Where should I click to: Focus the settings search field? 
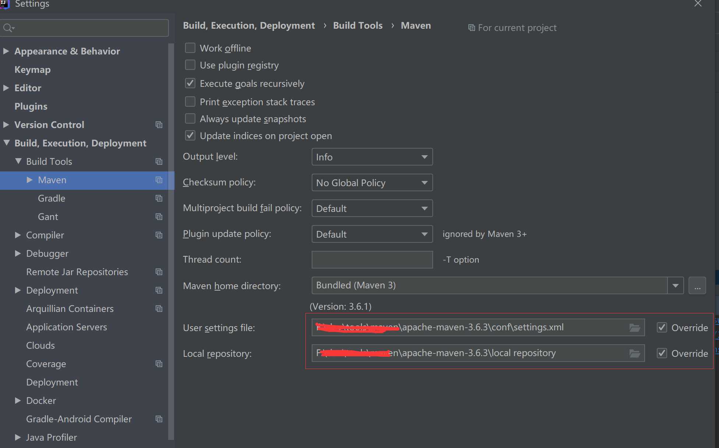[x=84, y=28]
